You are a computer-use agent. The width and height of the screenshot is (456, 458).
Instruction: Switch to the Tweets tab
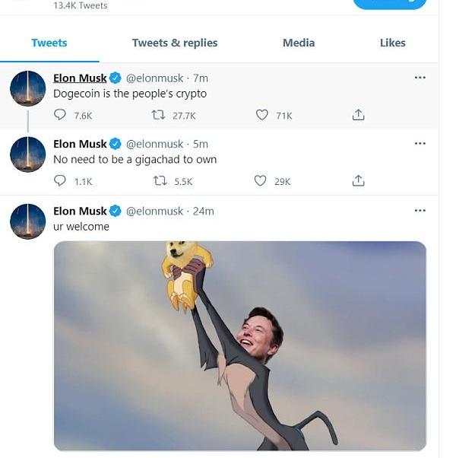[49, 43]
